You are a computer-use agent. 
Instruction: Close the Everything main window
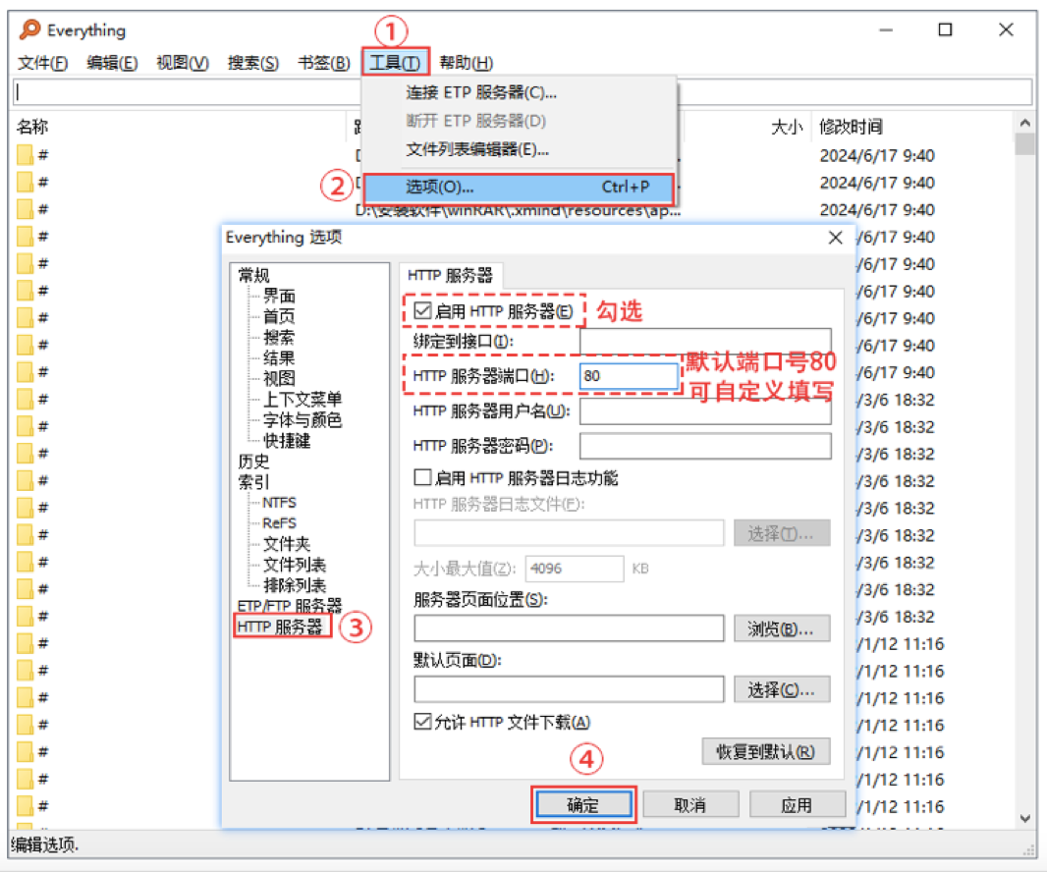tap(1006, 30)
